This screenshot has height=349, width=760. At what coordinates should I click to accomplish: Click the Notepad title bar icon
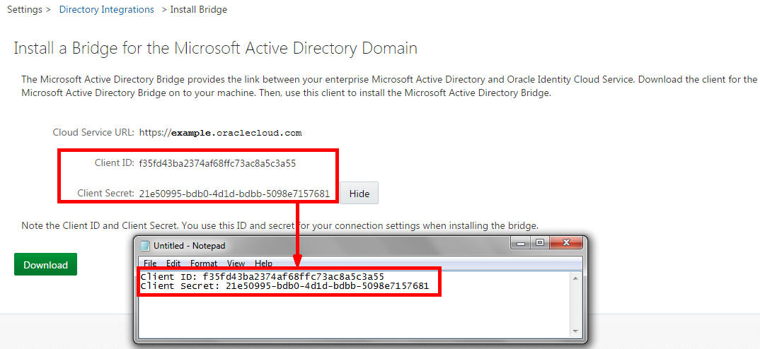[x=145, y=246]
